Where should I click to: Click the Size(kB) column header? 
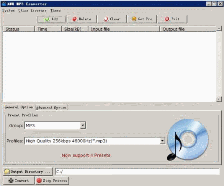[x=75, y=29]
